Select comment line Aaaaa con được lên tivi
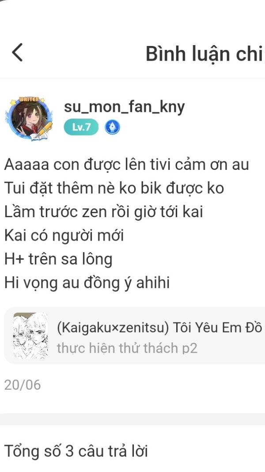The height and width of the screenshot is (472, 265). (126, 165)
